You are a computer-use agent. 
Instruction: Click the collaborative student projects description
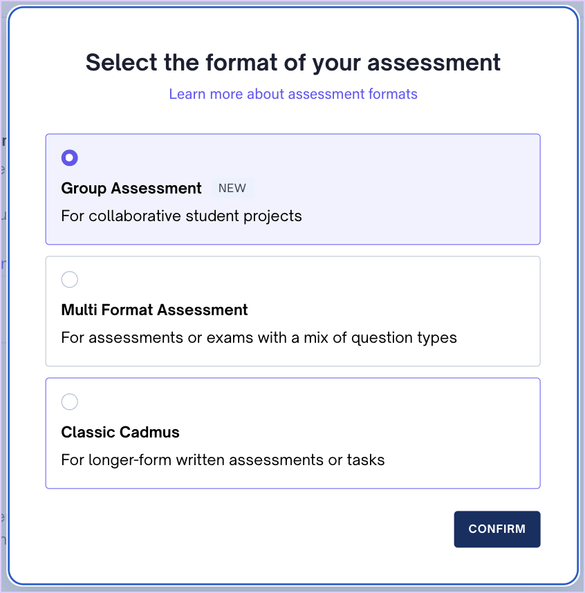pos(181,216)
